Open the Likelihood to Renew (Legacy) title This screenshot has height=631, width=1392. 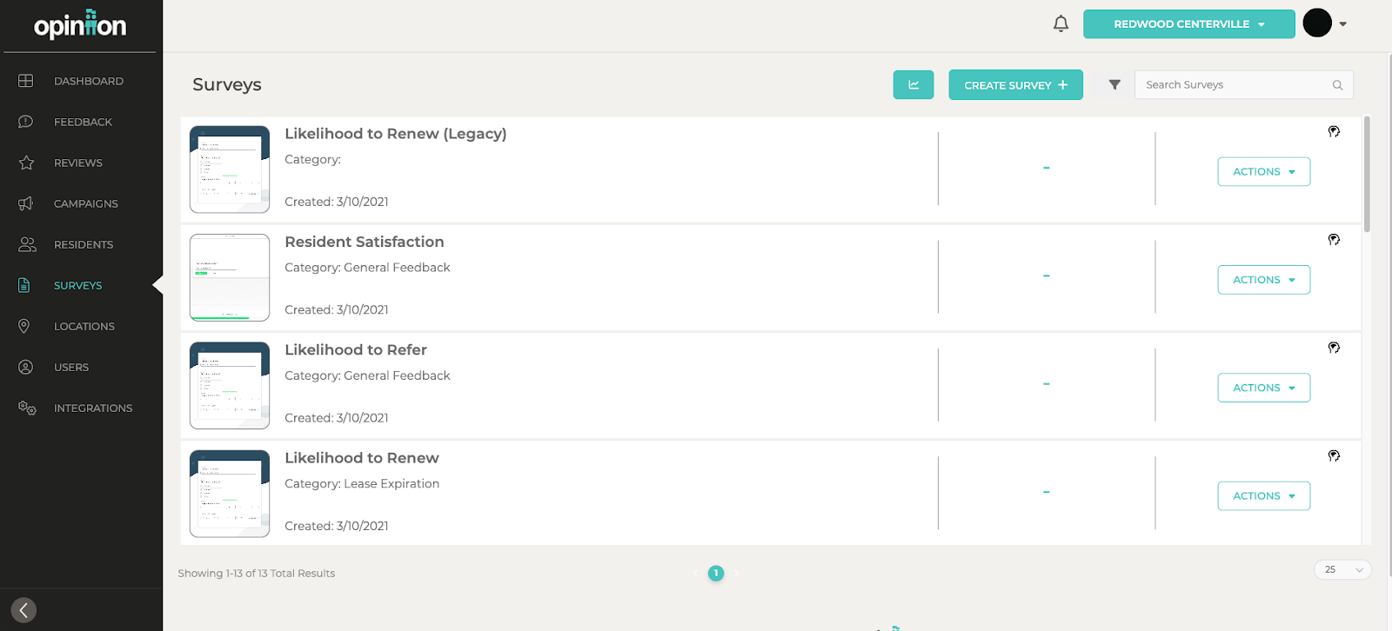[x=396, y=134]
